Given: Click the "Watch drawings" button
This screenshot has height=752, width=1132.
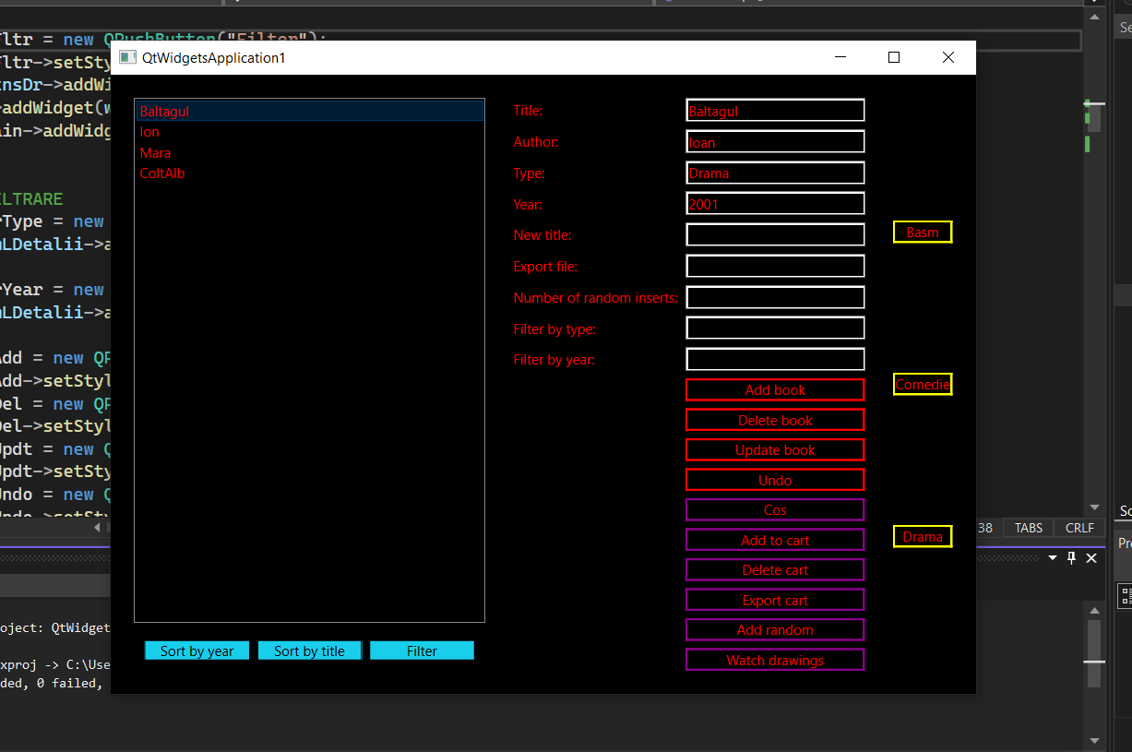Looking at the screenshot, I should click(774, 660).
